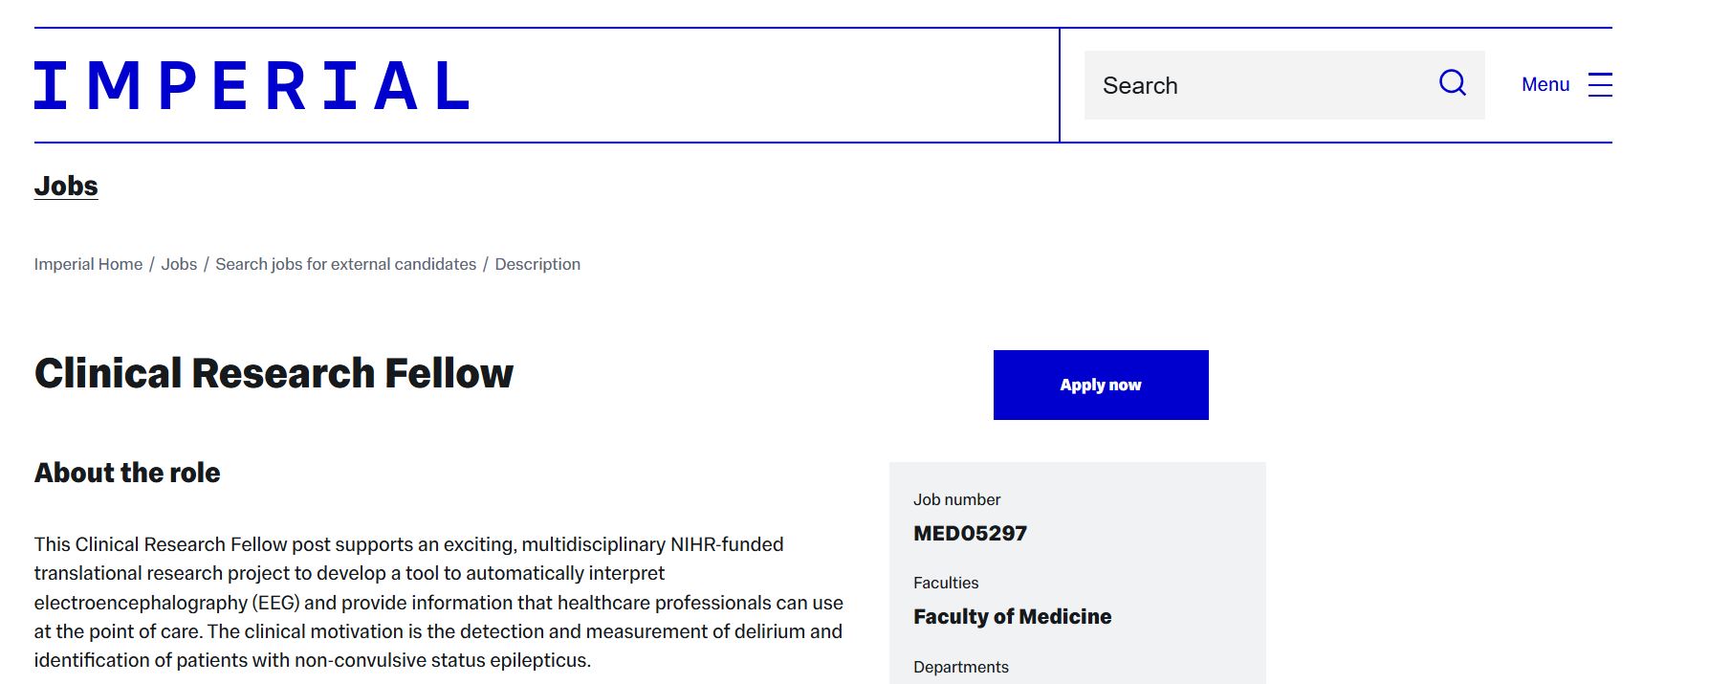The height and width of the screenshot is (684, 1709).
Task: Click the IMPERIAL logo
Action: (252, 85)
